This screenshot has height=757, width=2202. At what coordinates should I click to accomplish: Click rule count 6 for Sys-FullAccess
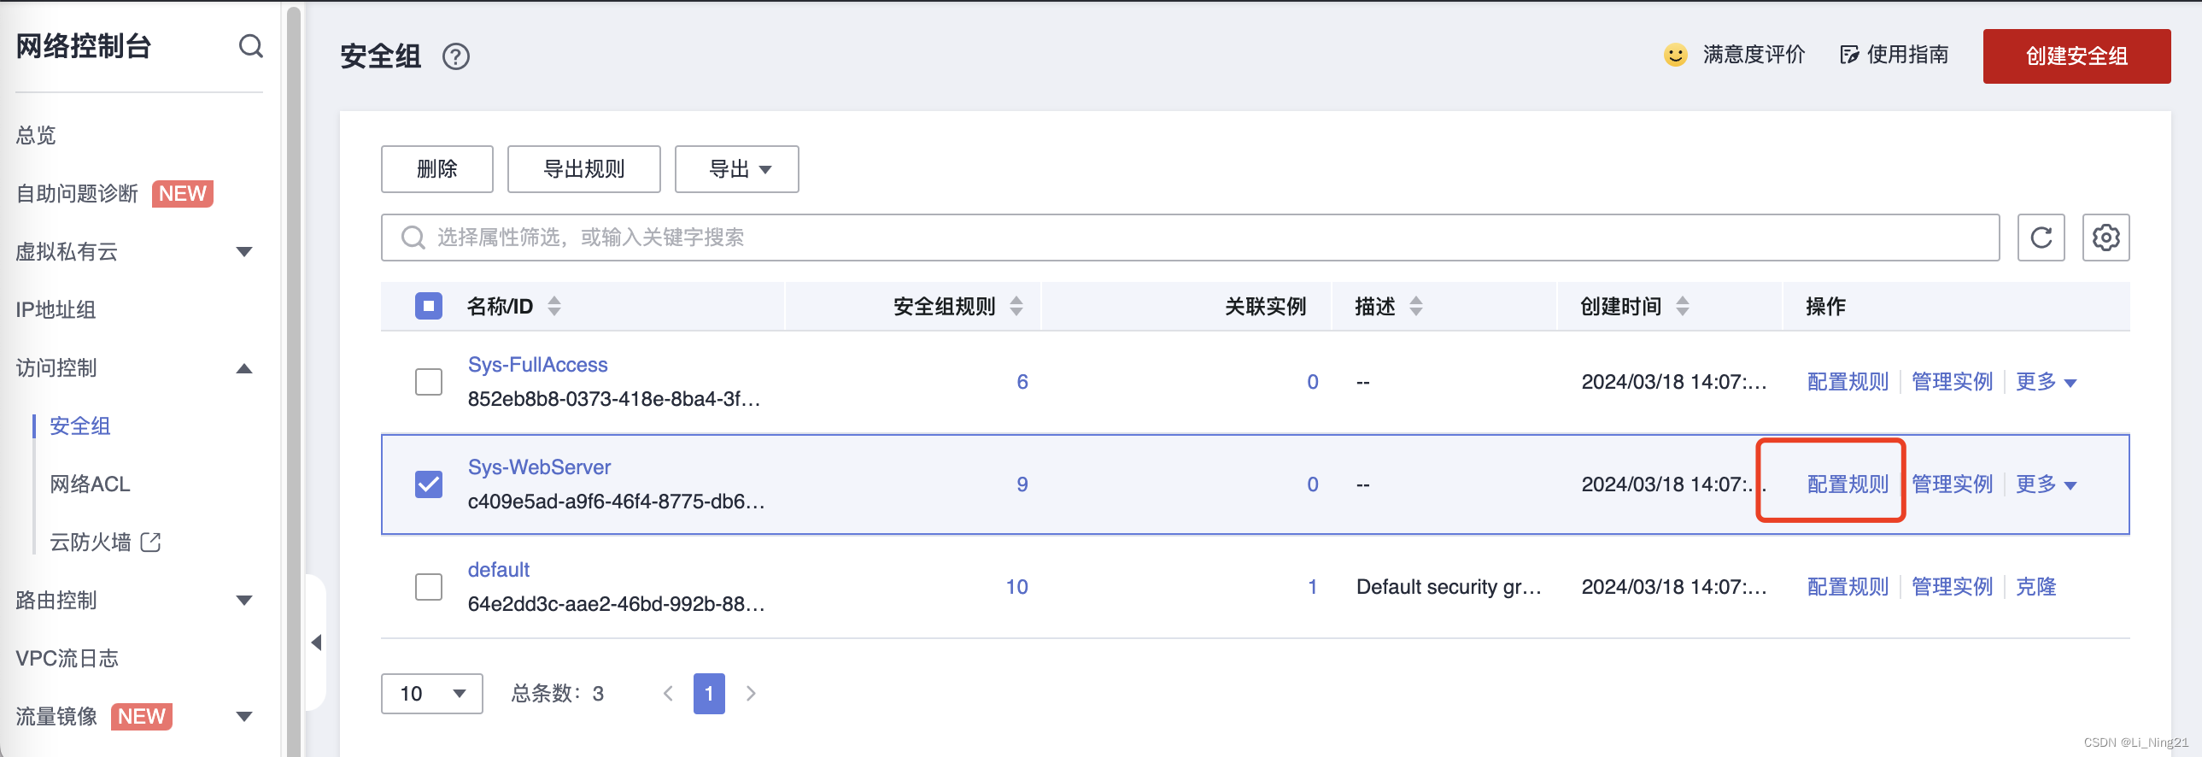1022,382
